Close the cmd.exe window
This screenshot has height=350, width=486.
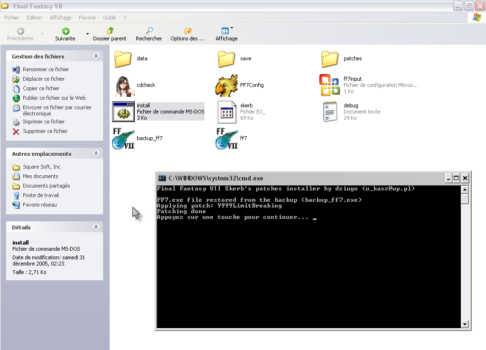(465, 178)
